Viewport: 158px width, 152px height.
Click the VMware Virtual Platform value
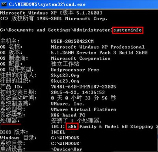click(84, 109)
